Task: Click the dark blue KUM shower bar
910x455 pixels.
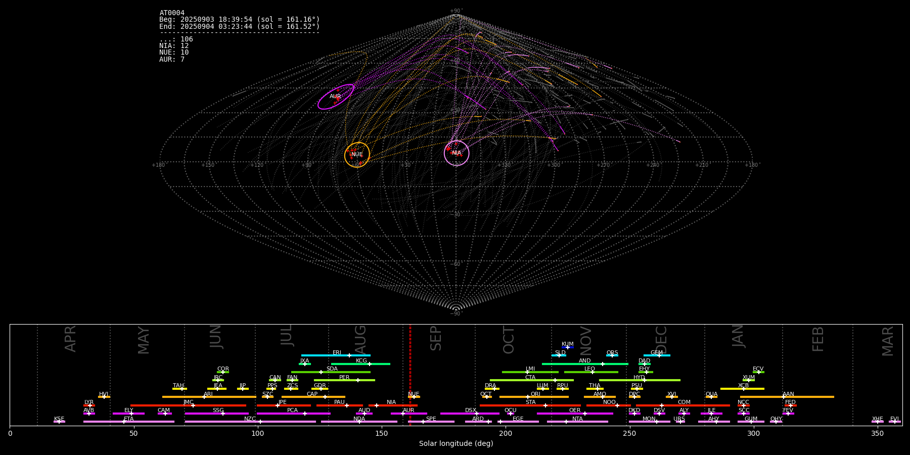Action: click(x=568, y=347)
